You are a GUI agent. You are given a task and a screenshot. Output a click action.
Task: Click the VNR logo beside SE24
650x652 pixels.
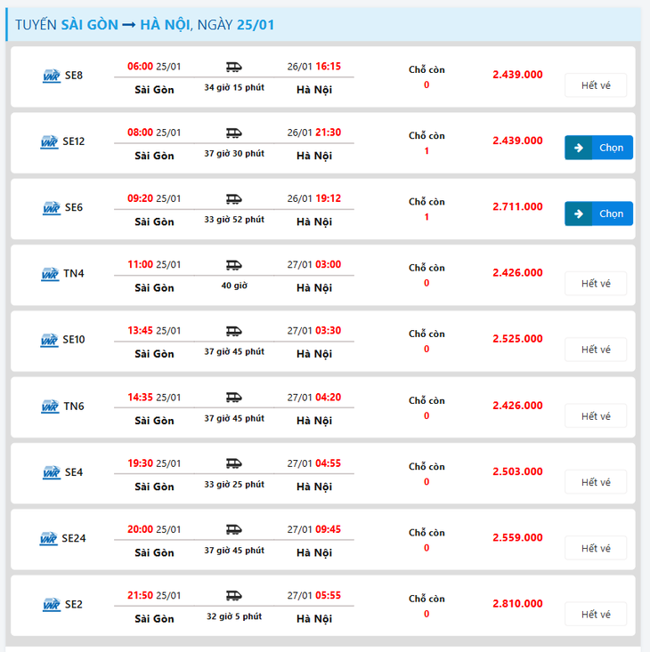[49, 539]
